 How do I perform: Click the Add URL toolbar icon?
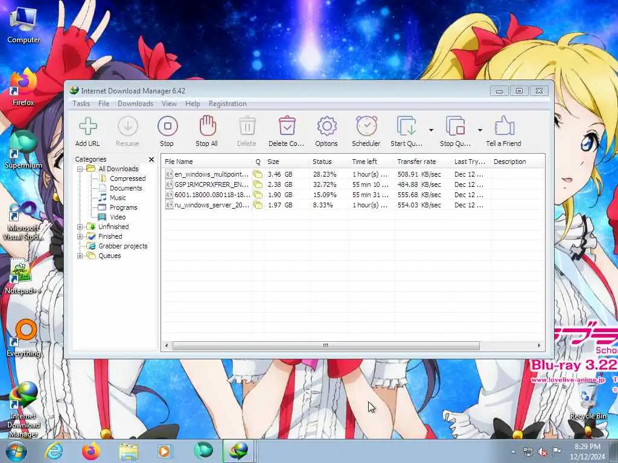click(88, 131)
